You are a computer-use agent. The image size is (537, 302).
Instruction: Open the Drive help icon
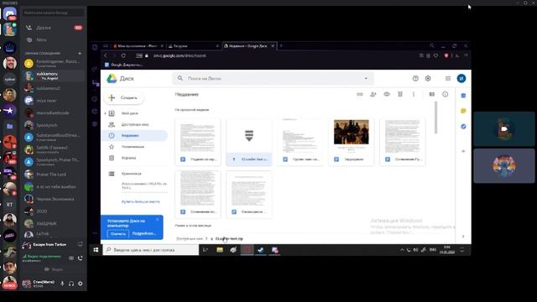pos(415,78)
